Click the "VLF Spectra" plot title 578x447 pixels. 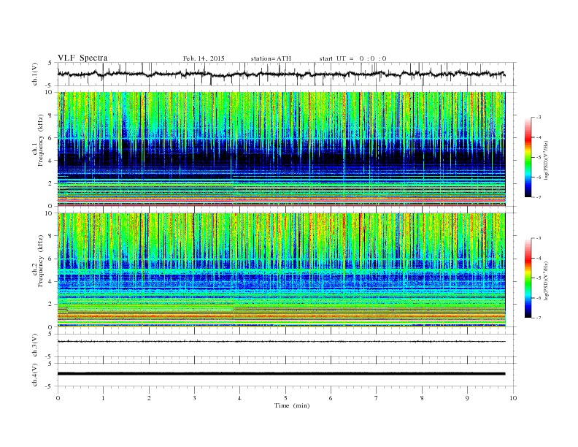[82, 58]
